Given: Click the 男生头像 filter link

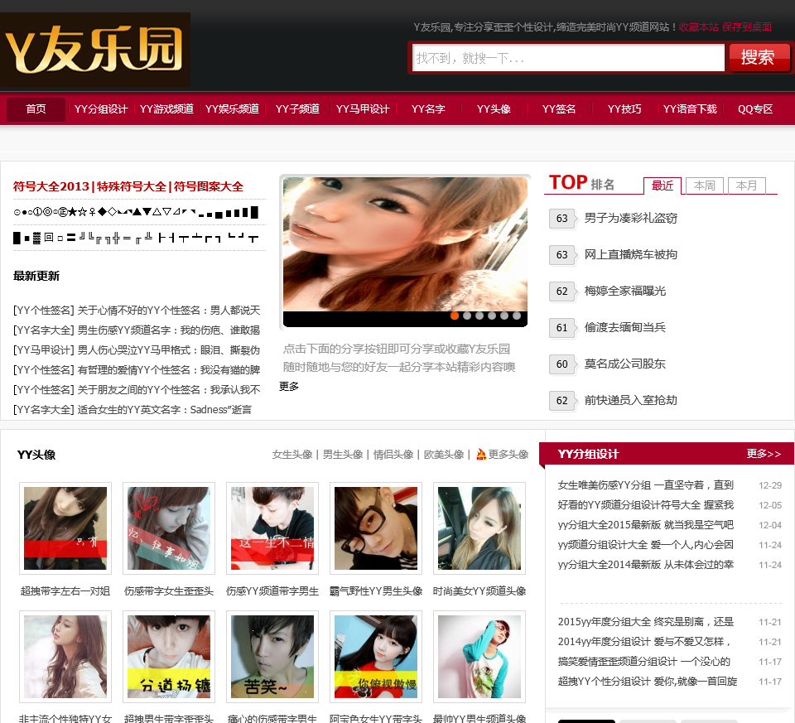Looking at the screenshot, I should 343,455.
